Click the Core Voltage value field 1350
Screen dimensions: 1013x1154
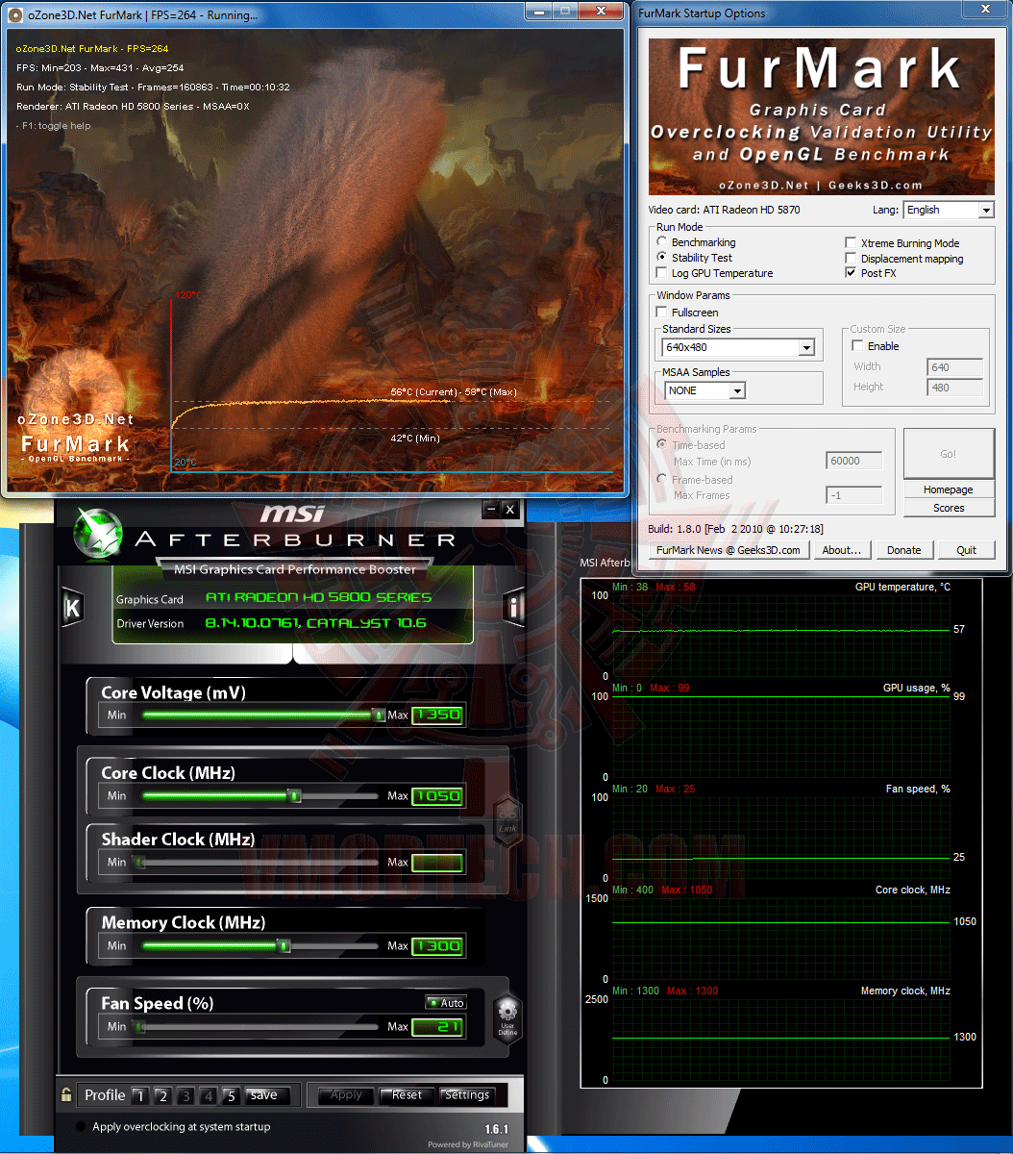tap(437, 715)
